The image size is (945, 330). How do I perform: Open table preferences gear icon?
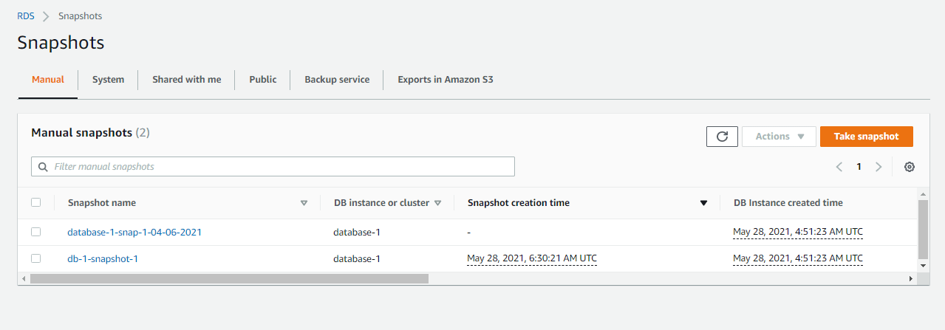(x=910, y=167)
